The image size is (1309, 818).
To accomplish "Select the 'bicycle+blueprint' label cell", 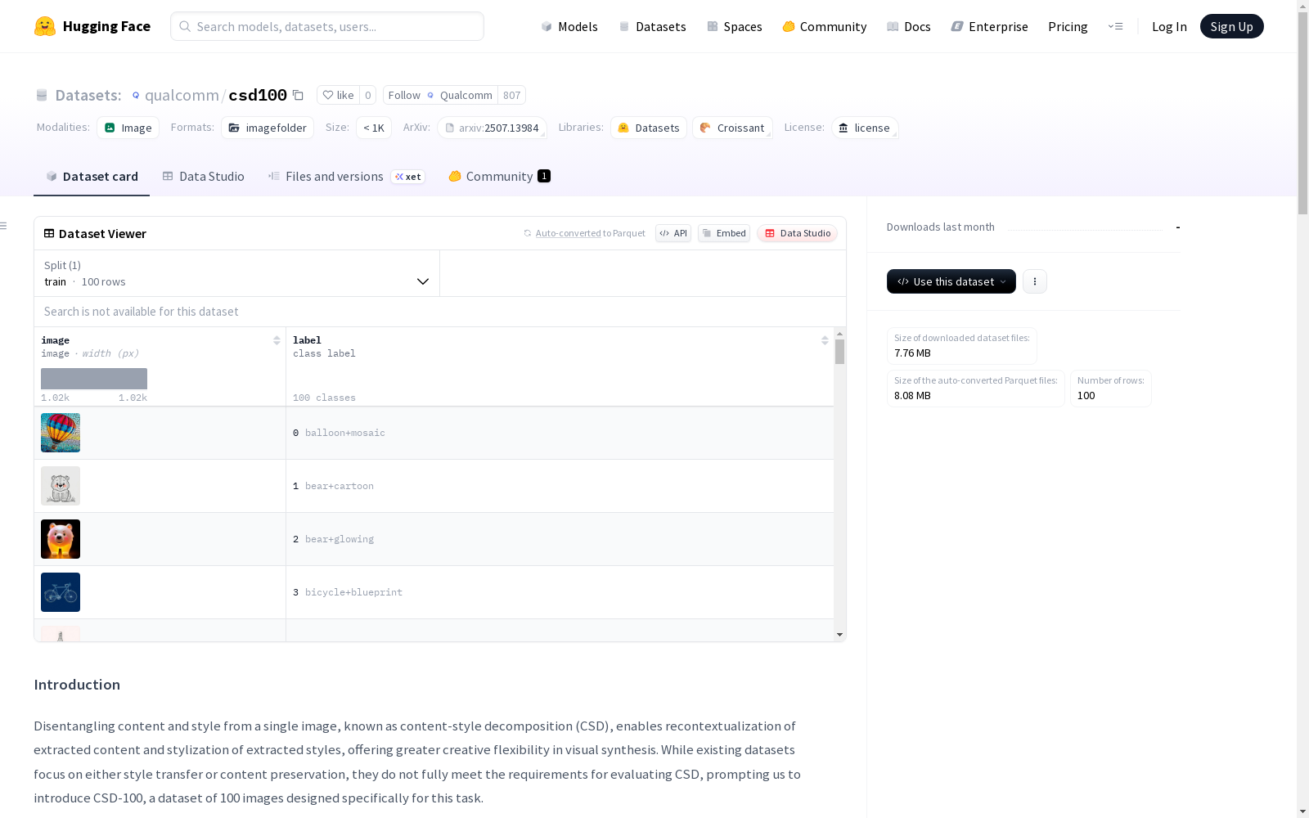I will (x=560, y=592).
